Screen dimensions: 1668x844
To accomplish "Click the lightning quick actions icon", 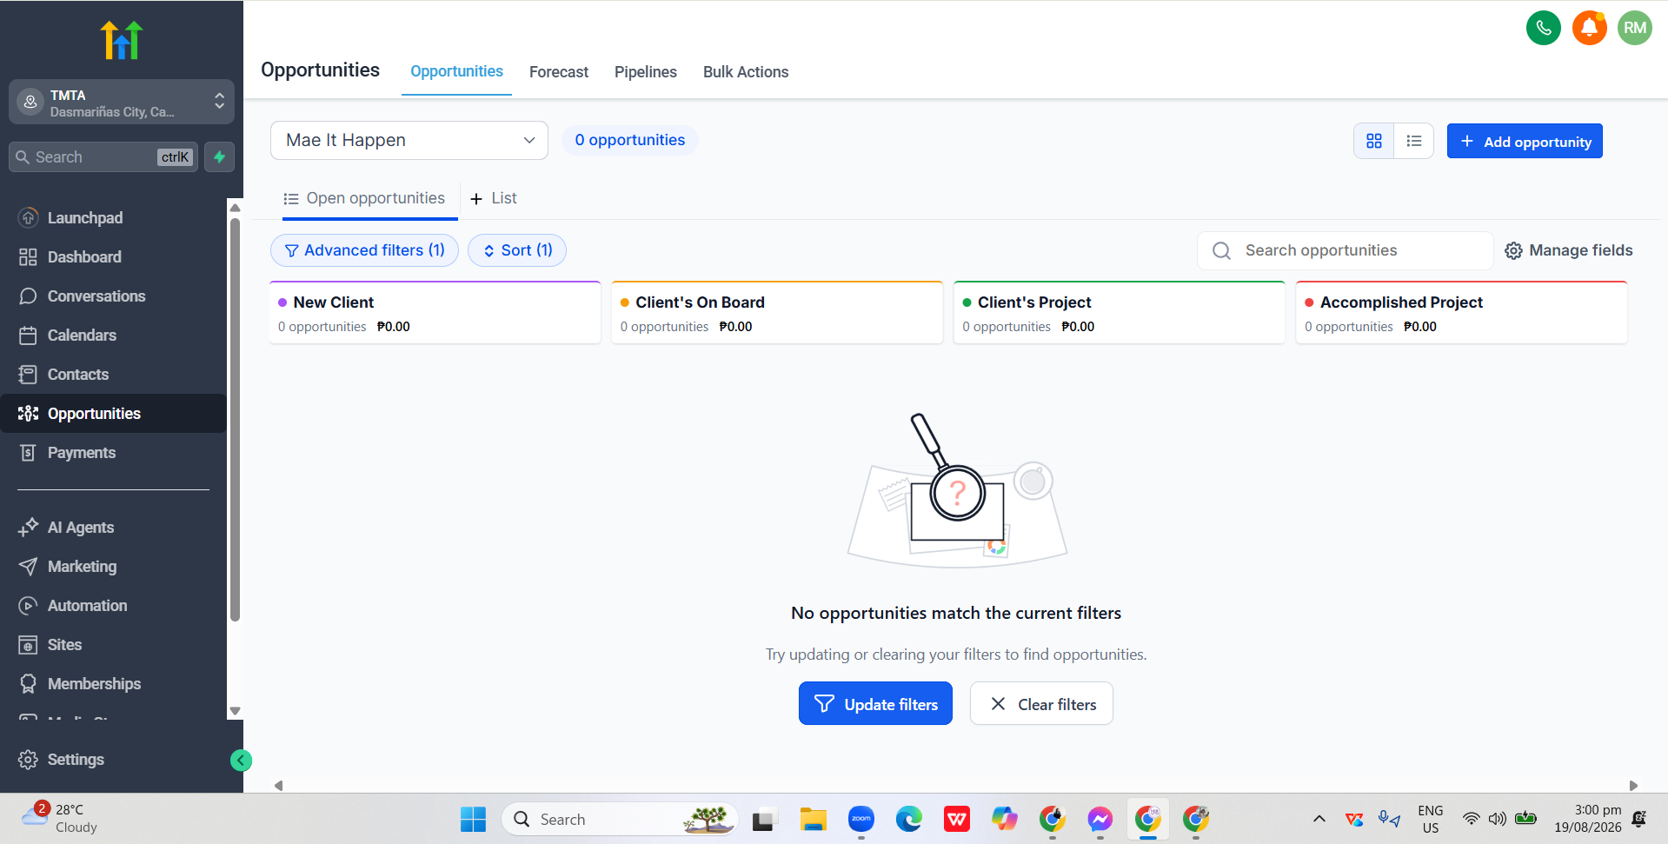I will [219, 157].
